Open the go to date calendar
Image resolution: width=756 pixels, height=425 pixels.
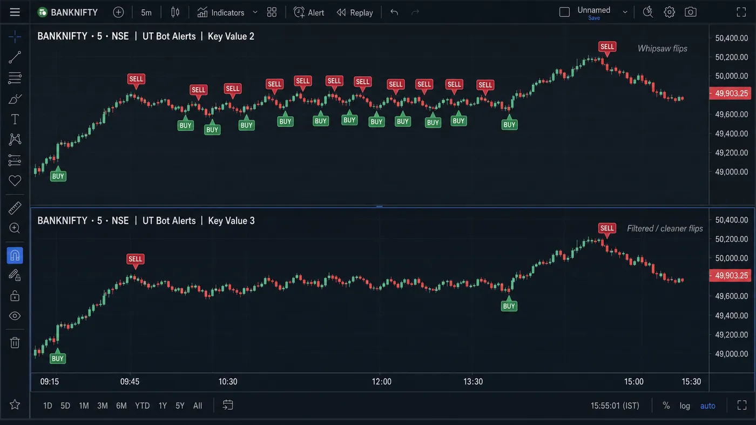click(x=228, y=405)
